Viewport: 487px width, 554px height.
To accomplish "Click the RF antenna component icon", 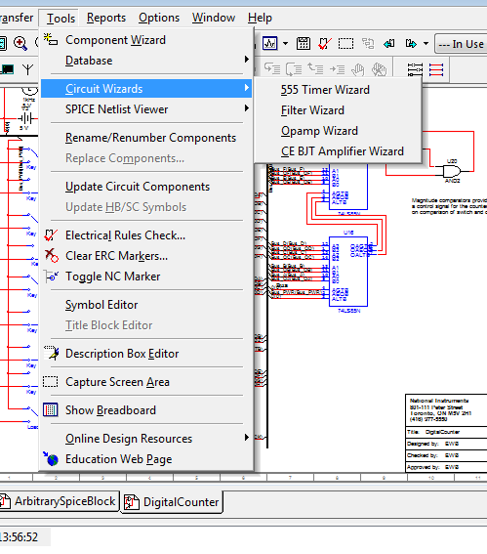I will point(28,69).
